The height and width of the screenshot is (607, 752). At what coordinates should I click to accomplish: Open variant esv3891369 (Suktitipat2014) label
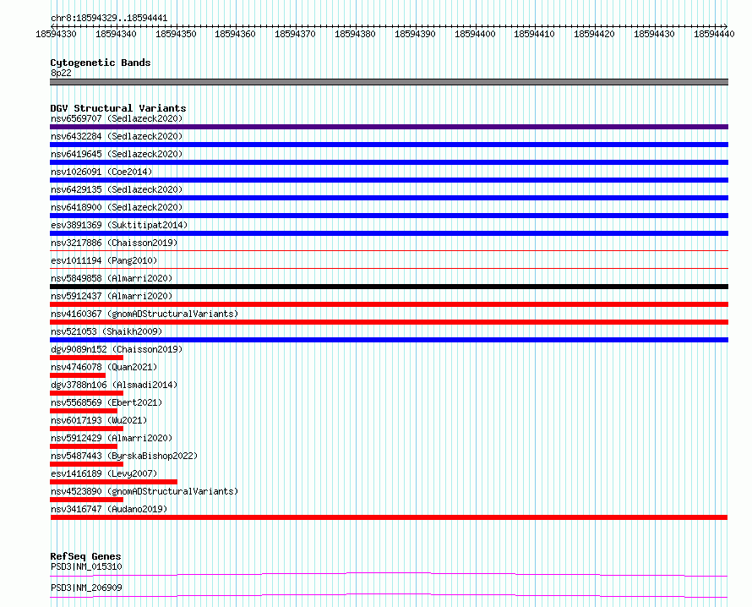click(119, 225)
